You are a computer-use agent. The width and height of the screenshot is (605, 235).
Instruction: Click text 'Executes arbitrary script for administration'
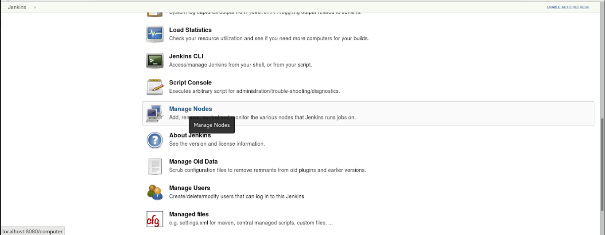(254, 91)
